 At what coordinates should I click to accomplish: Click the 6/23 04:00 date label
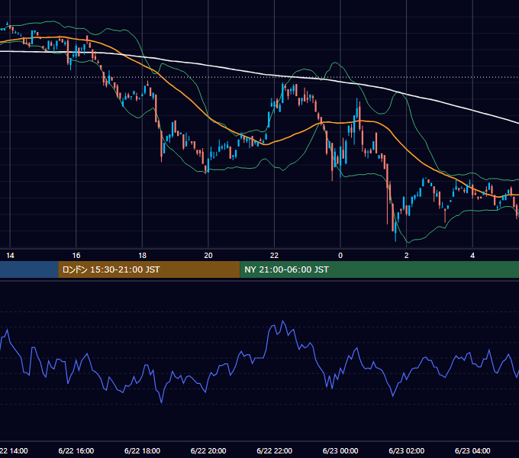(472, 450)
